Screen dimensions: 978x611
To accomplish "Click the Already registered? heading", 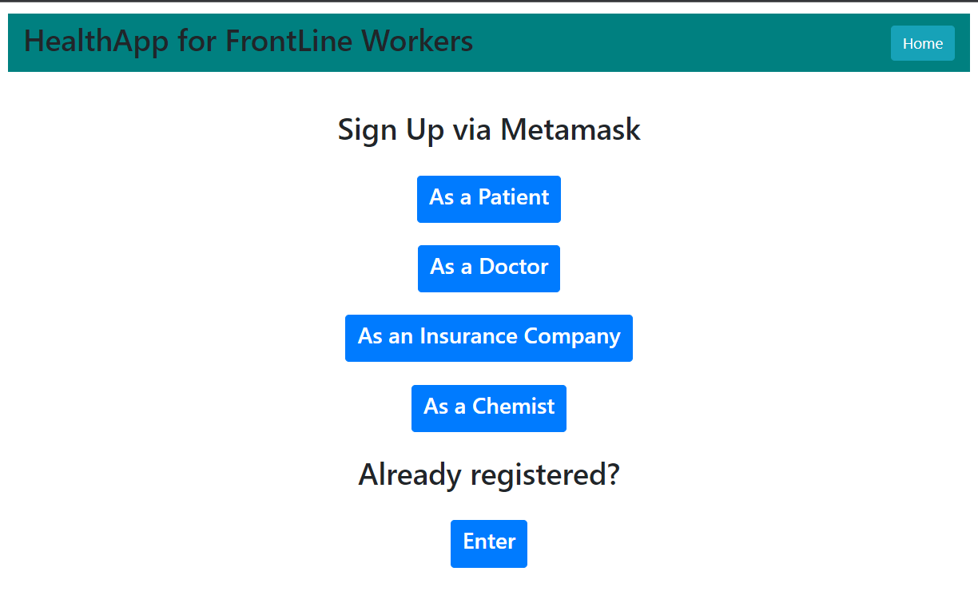I will pos(489,474).
